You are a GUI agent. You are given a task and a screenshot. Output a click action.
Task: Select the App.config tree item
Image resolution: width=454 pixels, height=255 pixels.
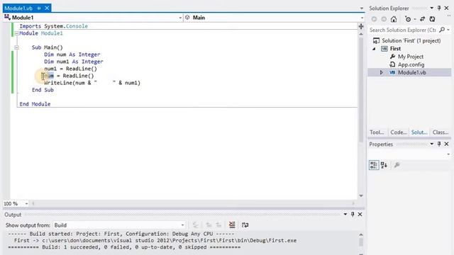coord(411,64)
